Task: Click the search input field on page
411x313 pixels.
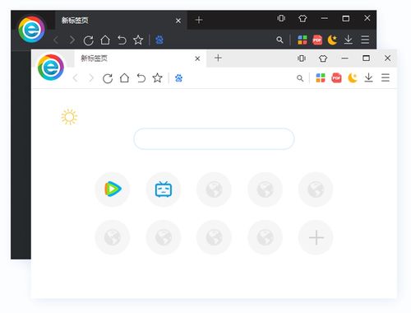Action: [214, 139]
